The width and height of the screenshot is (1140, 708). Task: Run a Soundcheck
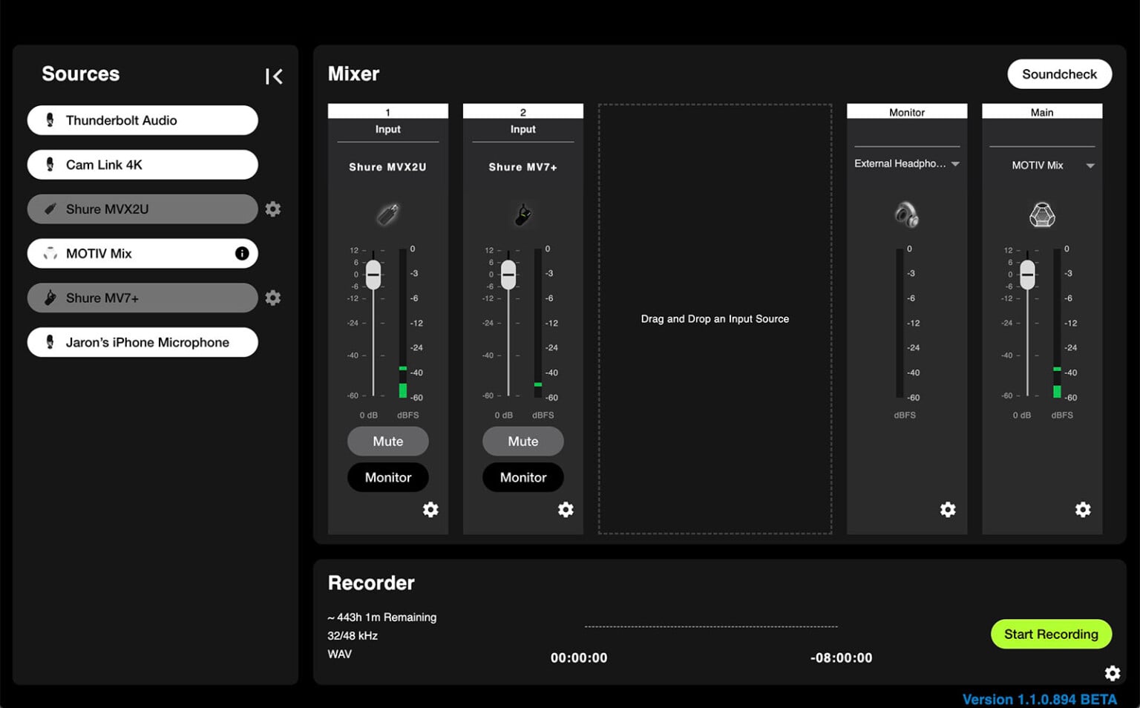coord(1059,73)
